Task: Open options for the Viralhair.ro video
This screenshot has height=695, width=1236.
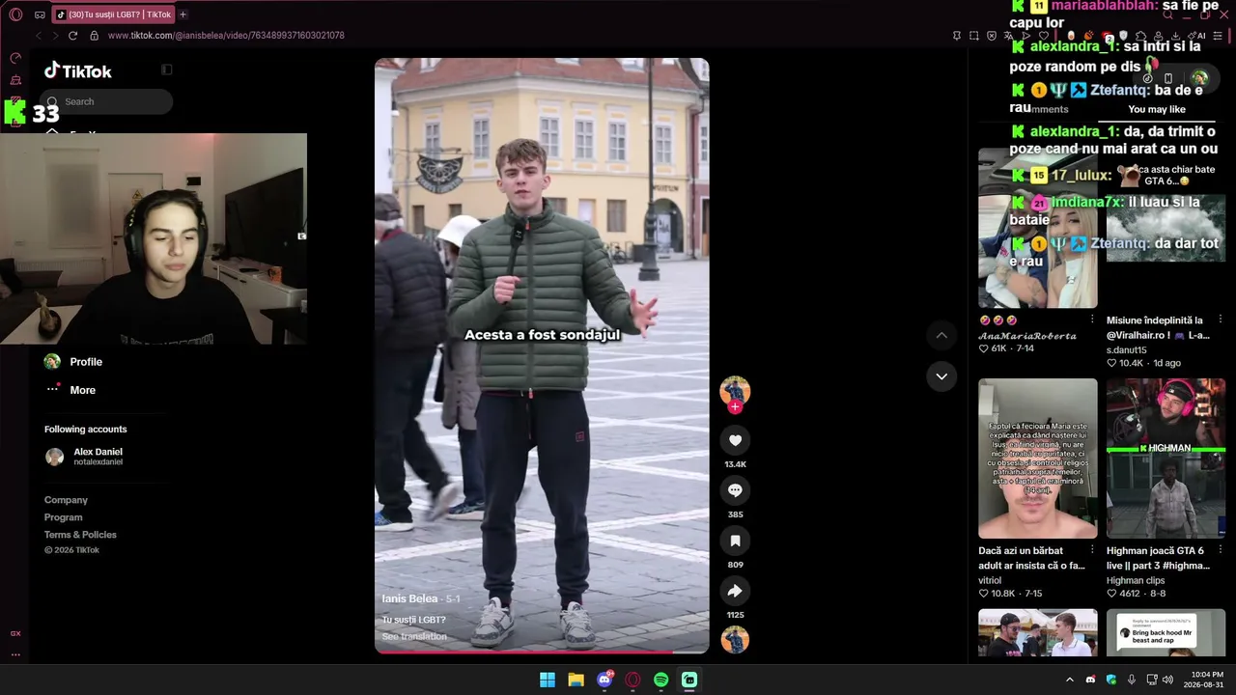Action: pyautogui.click(x=1221, y=320)
